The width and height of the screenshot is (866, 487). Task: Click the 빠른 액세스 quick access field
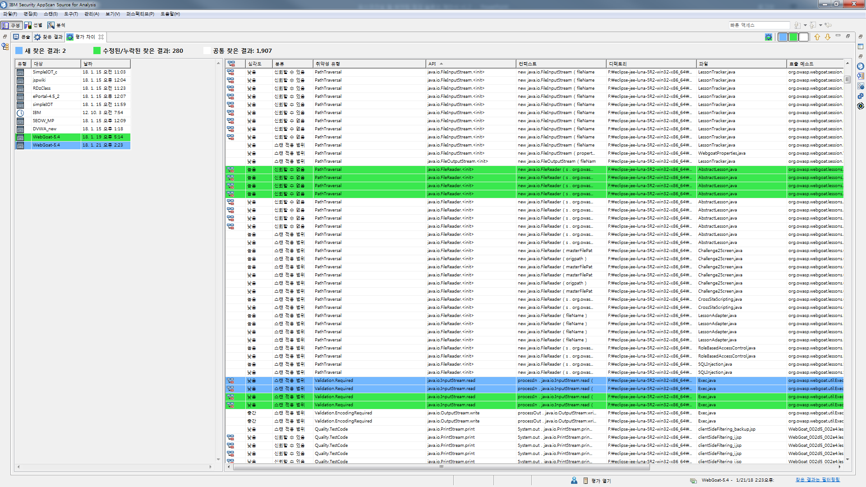point(759,25)
